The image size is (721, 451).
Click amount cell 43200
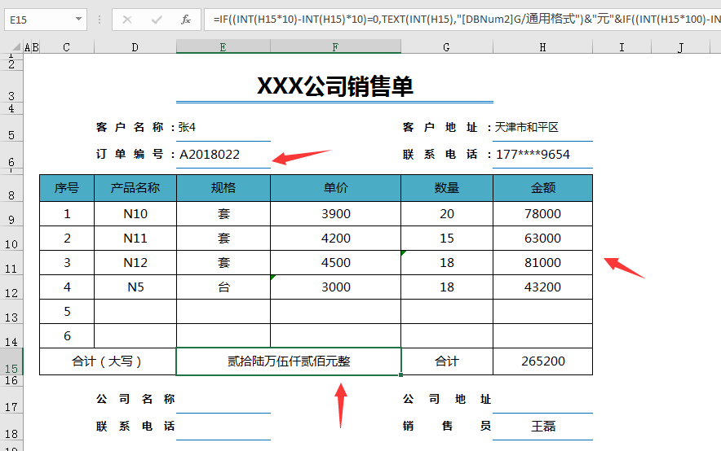[542, 287]
